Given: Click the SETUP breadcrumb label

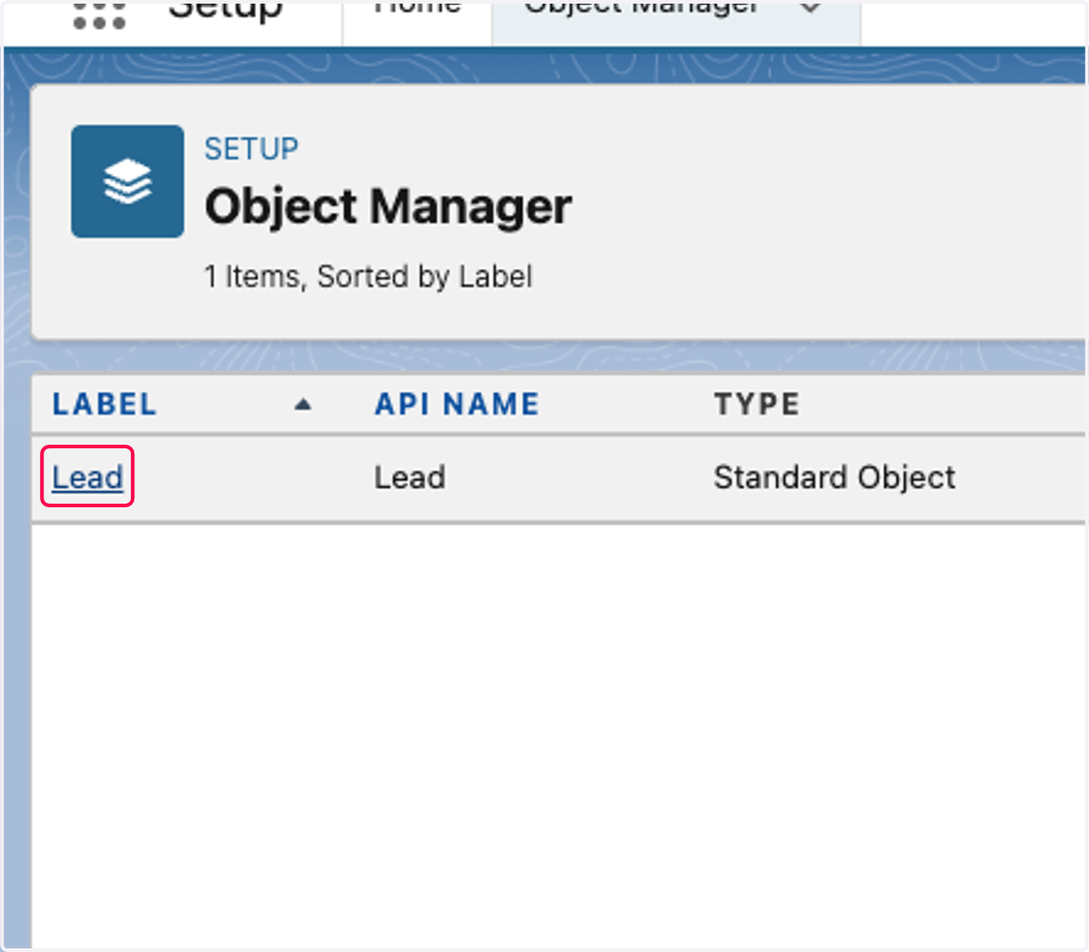Looking at the screenshot, I should pos(251,149).
